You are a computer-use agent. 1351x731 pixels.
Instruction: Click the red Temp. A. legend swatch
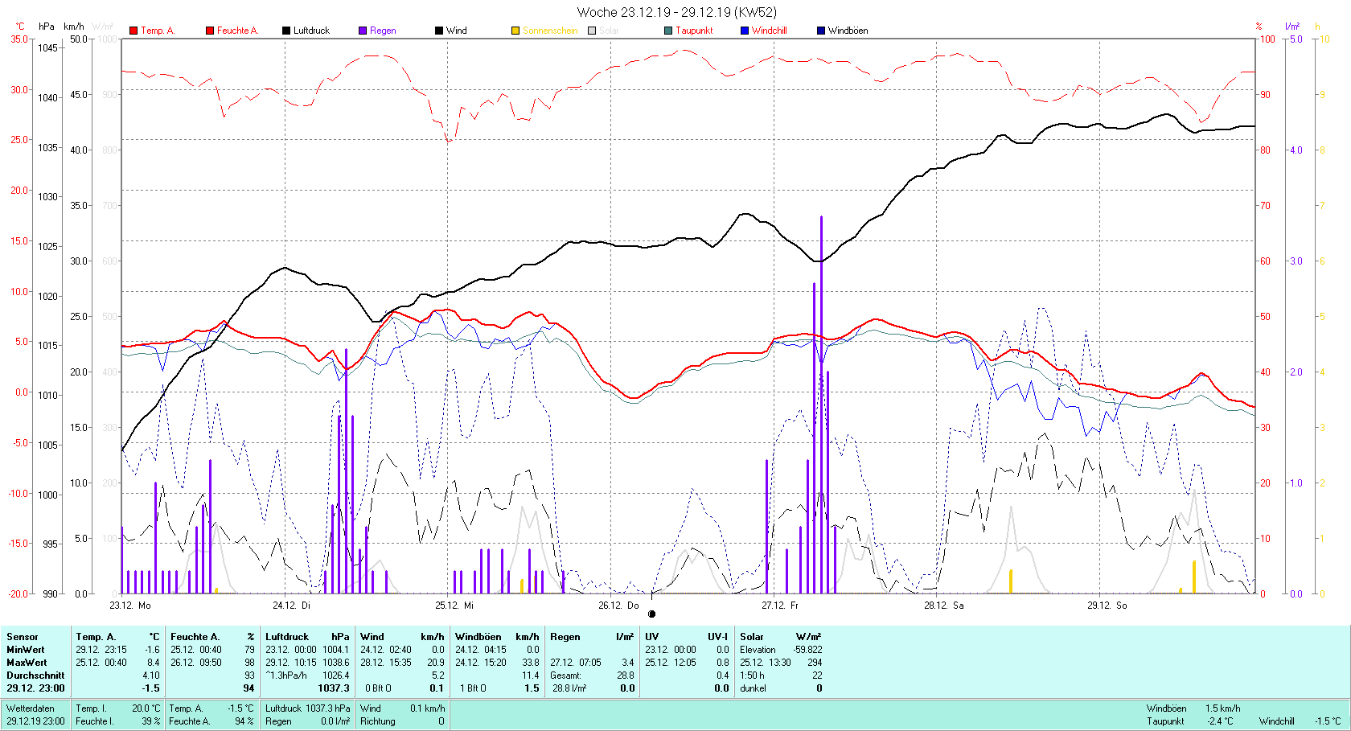point(133,31)
